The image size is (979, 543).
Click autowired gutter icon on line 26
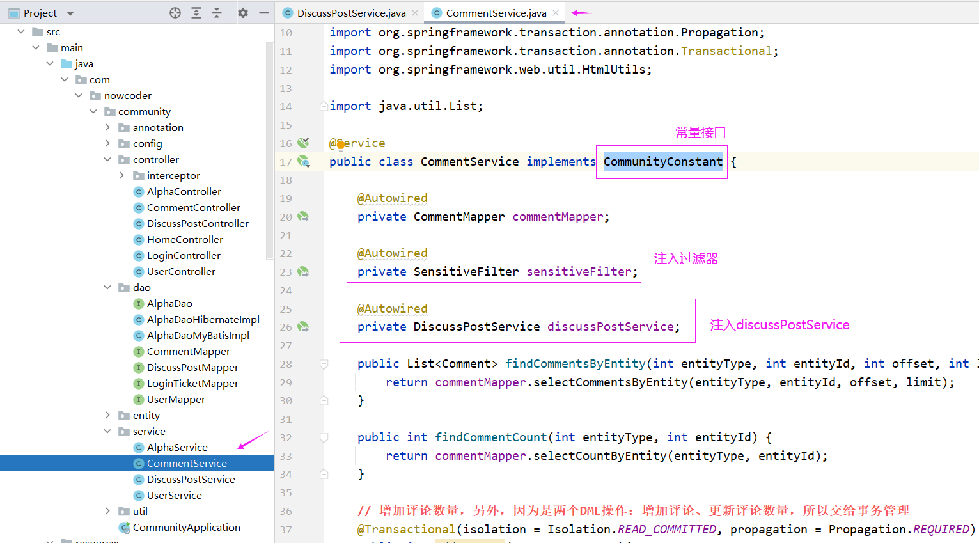[x=303, y=327]
